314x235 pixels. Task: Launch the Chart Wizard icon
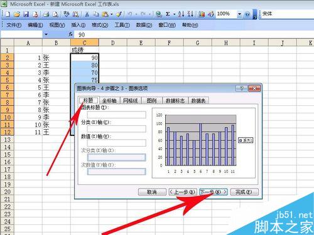[x=202, y=14]
